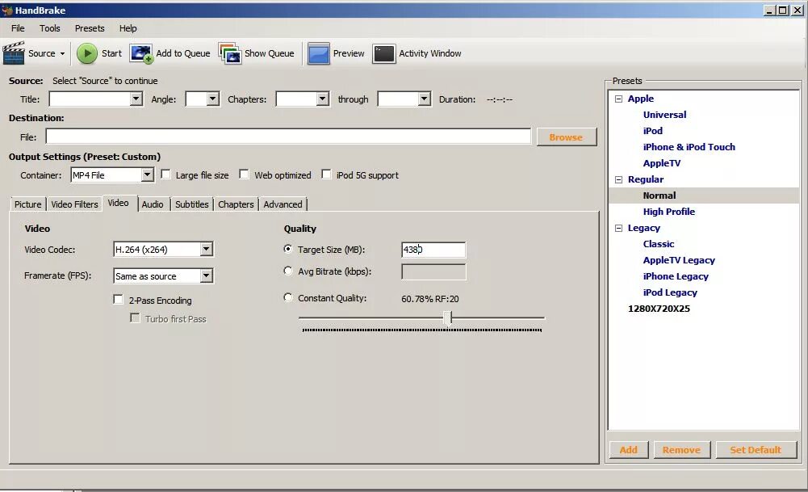808x492 pixels.
Task: Click in the destination File field
Action: [x=289, y=137]
